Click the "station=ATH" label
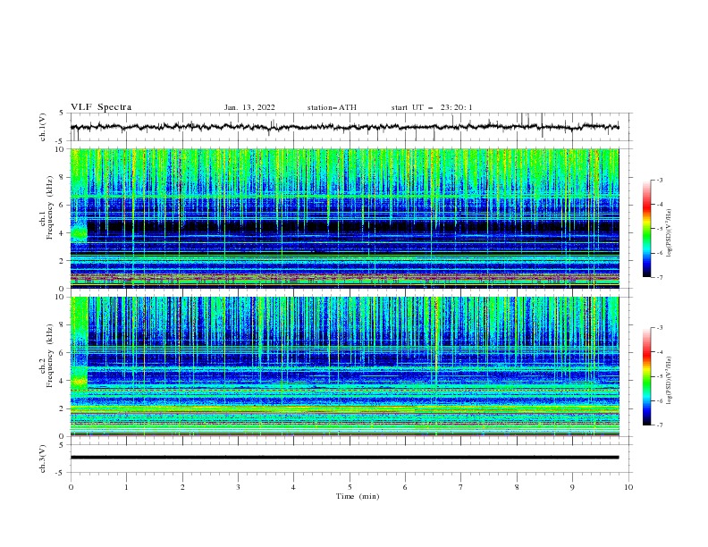This screenshot has width=708, height=547. pyautogui.click(x=332, y=107)
